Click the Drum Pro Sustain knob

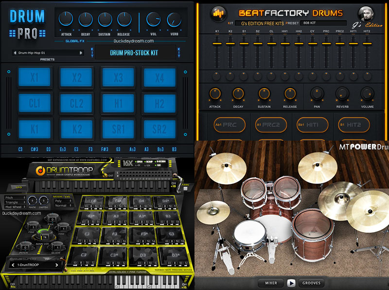coord(105,19)
